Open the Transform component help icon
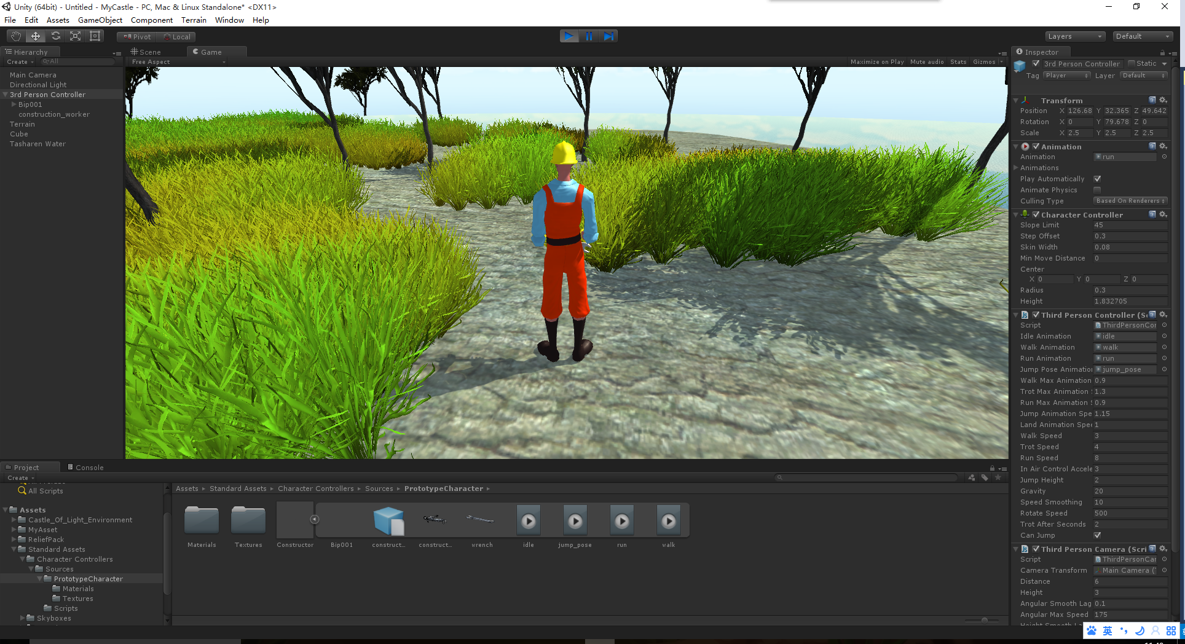Image resolution: width=1185 pixels, height=644 pixels. (1152, 100)
